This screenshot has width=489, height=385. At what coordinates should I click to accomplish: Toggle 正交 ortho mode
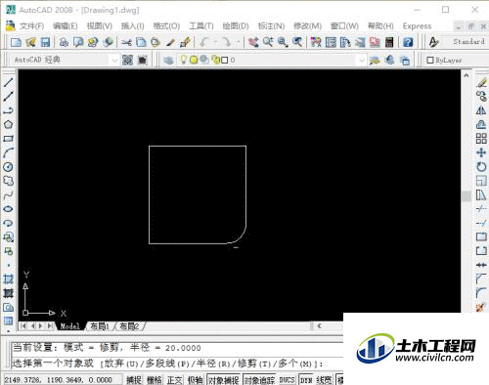(x=175, y=380)
